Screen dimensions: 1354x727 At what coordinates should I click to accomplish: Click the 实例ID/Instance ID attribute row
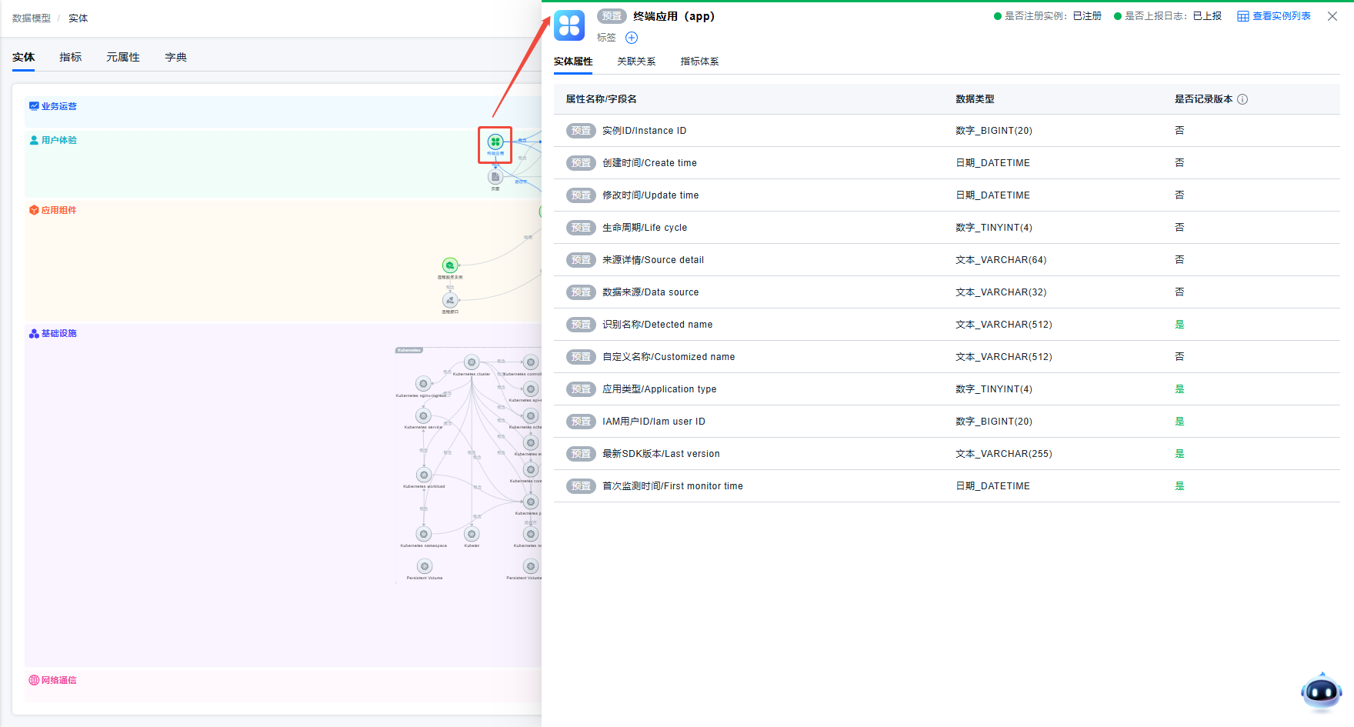[644, 131]
